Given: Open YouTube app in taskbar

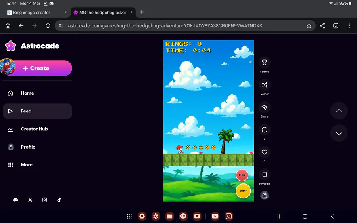Looking at the screenshot, I should point(215,216).
